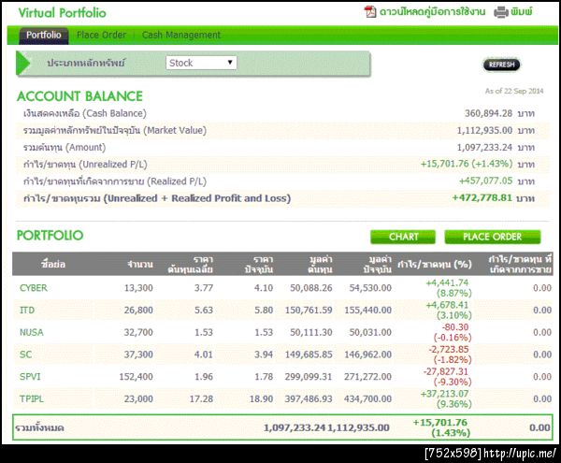Click the CHART button

pyautogui.click(x=403, y=237)
